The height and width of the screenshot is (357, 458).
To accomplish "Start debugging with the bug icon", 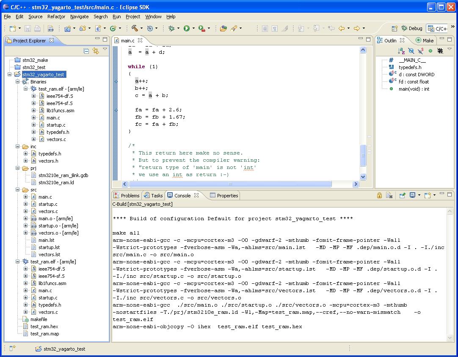I will coord(171,28).
